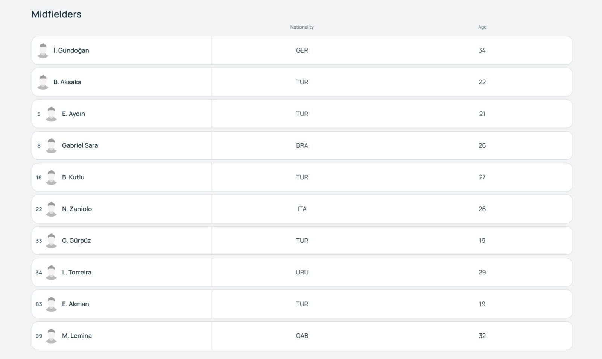The image size is (602, 359).
Task: Click the N. Zaniolo name link
Action: (x=77, y=209)
